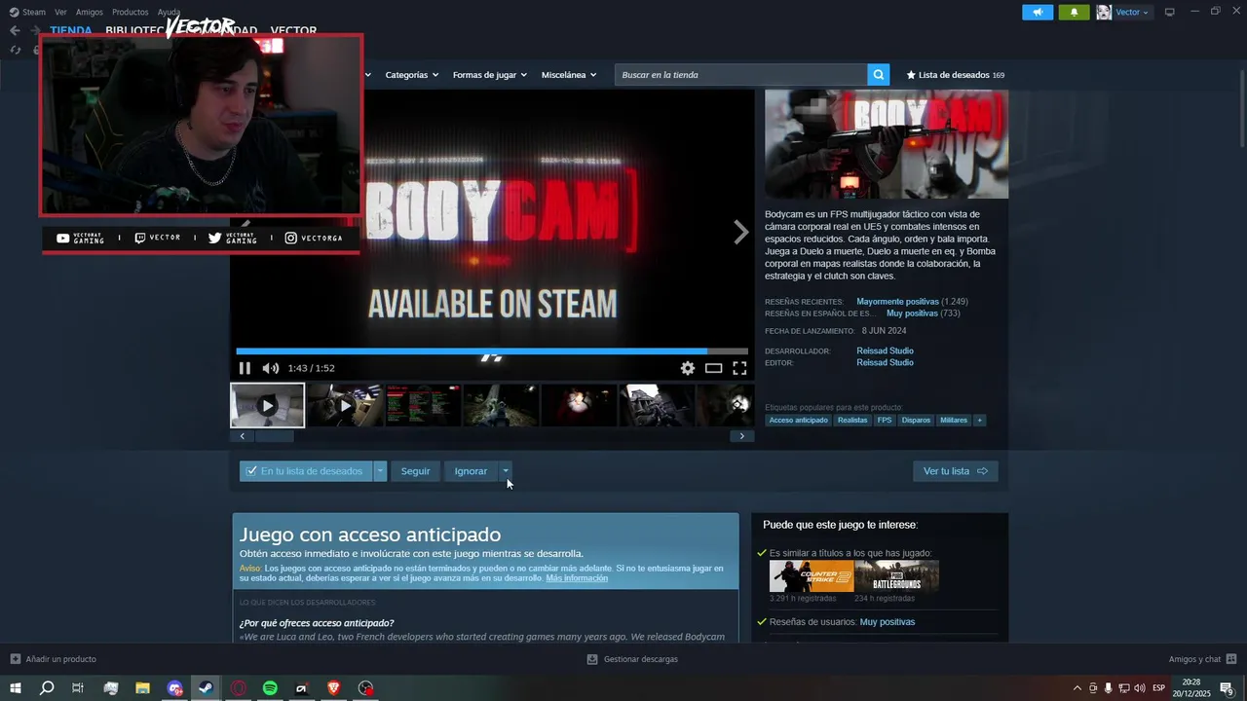
Task: Click the store search magnifier button
Action: point(879,75)
